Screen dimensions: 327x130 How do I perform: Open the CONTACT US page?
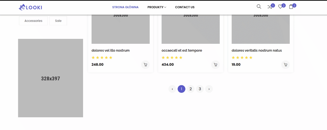[185, 7]
